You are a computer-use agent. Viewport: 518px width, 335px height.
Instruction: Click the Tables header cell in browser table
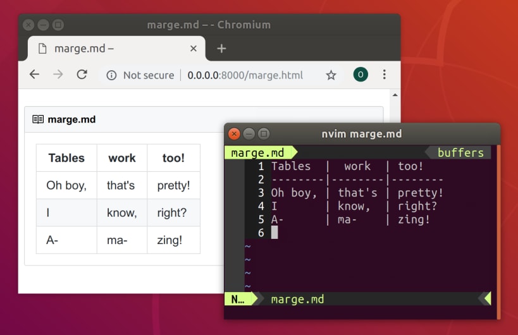[66, 158]
